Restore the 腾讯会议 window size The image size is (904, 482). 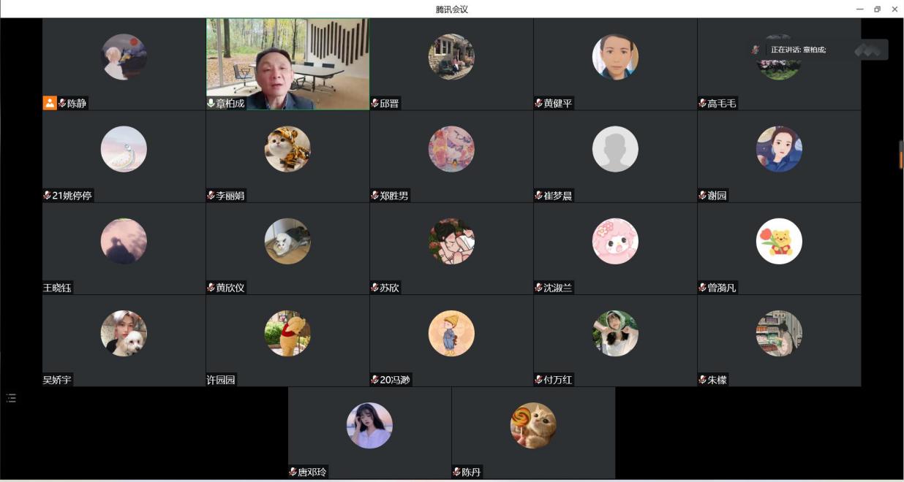pos(877,9)
